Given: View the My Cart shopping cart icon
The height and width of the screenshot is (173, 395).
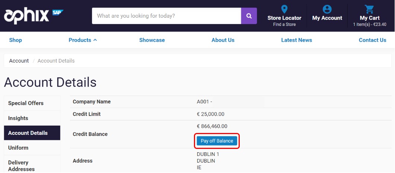Looking at the screenshot, I should (369, 9).
